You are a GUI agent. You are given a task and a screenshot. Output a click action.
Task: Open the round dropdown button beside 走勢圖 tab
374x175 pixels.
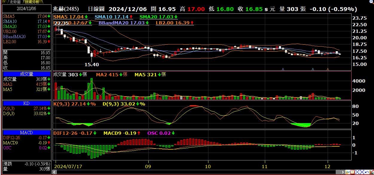[4, 2]
